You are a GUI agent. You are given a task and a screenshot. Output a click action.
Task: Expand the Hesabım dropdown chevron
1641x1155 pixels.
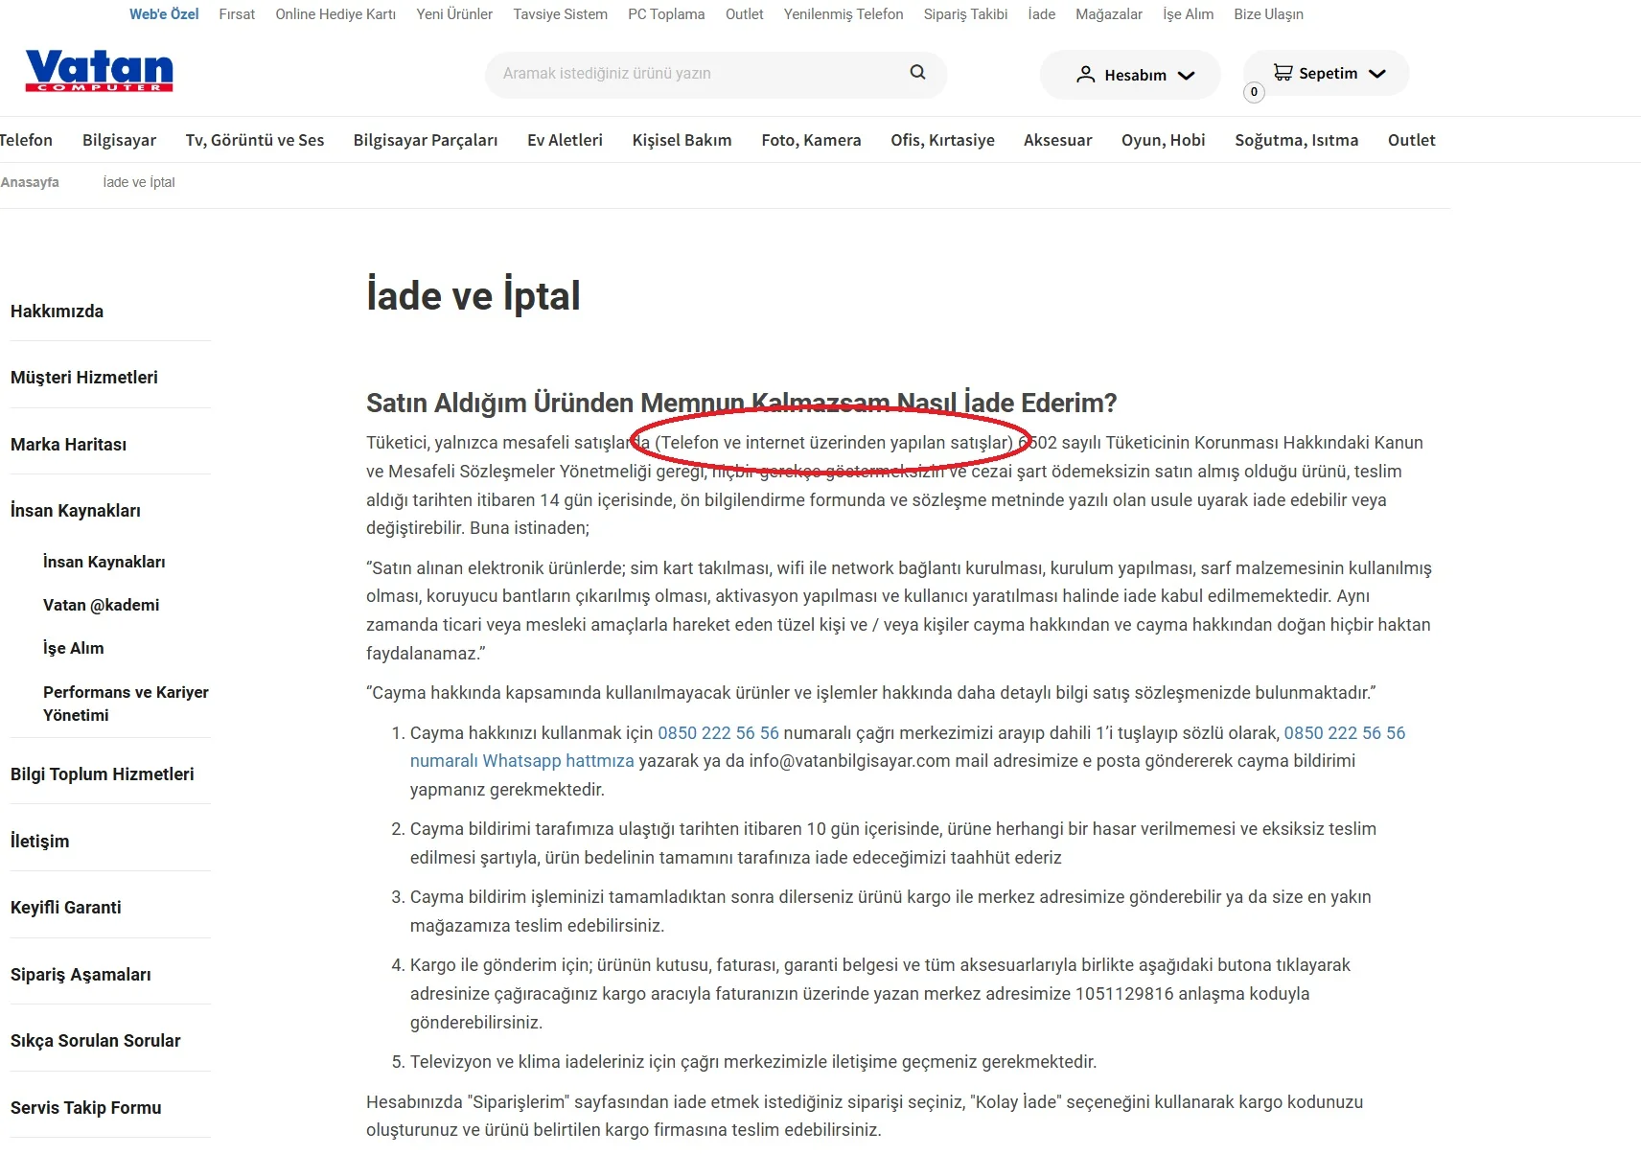tap(1187, 76)
